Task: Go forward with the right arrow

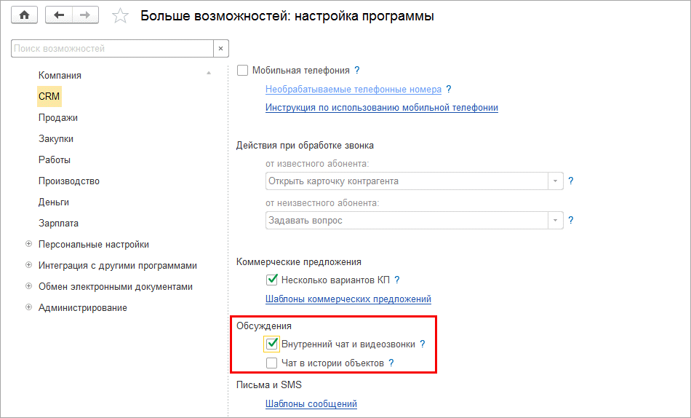Action: [85, 15]
